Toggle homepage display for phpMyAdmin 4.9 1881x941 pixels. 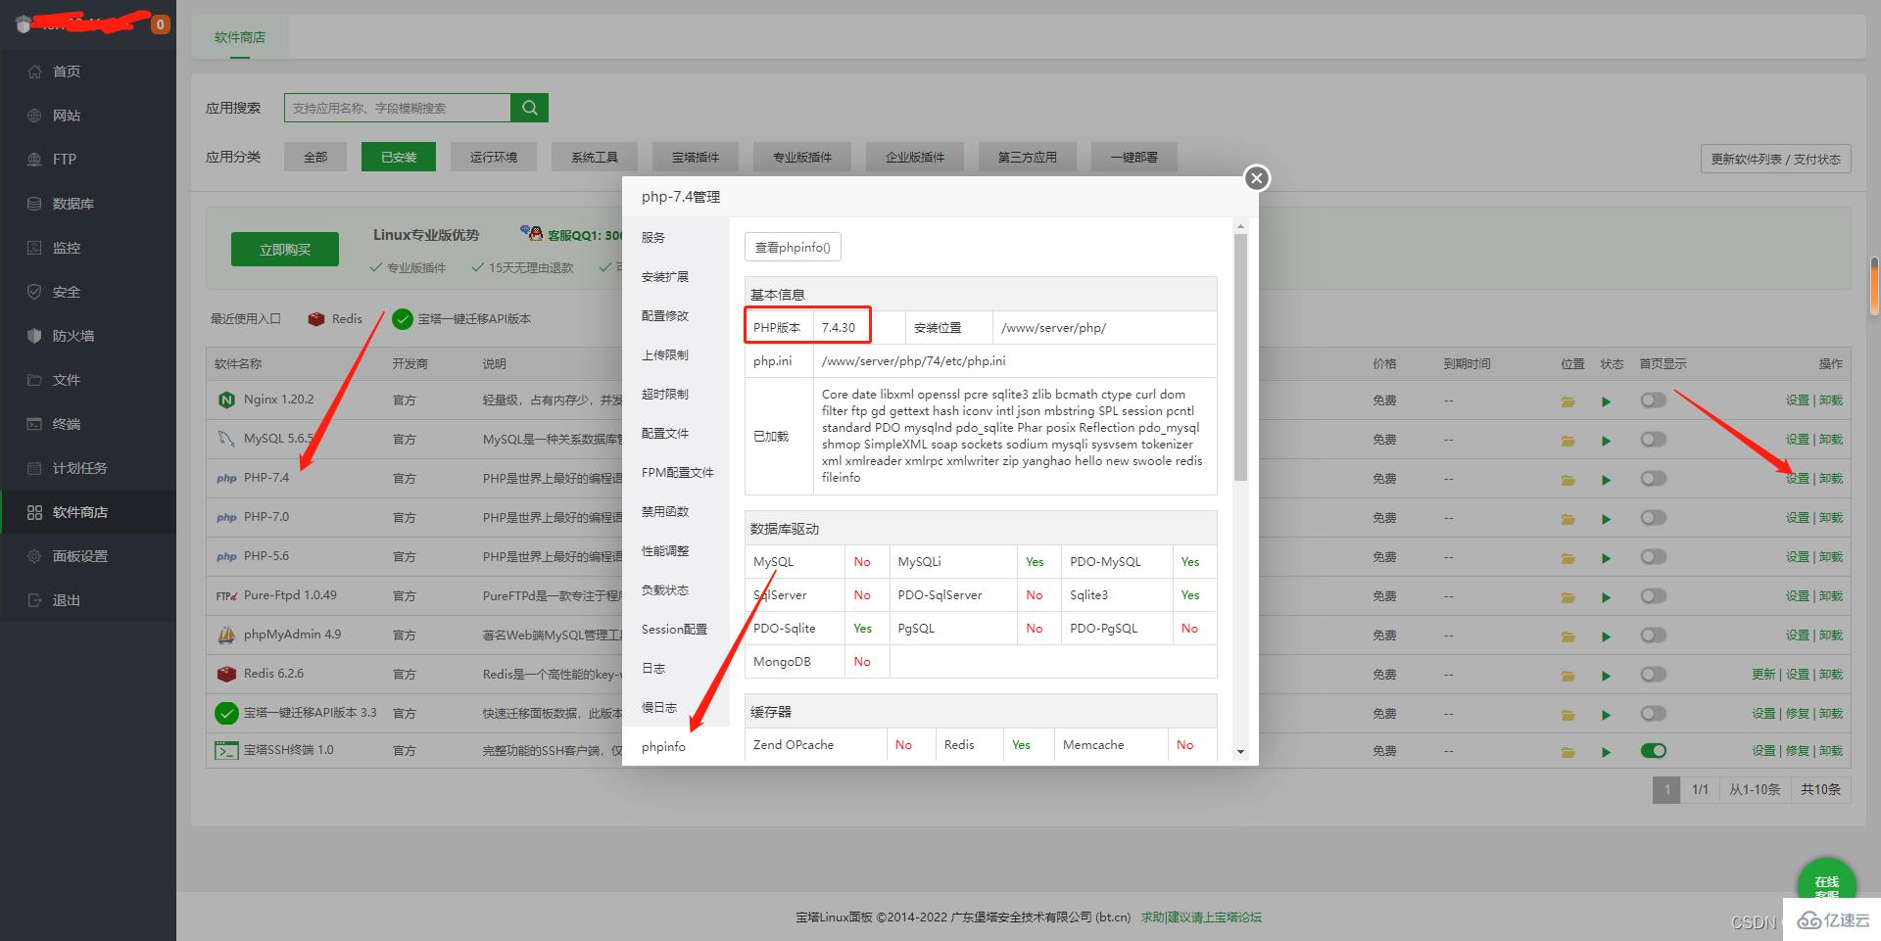click(x=1654, y=635)
